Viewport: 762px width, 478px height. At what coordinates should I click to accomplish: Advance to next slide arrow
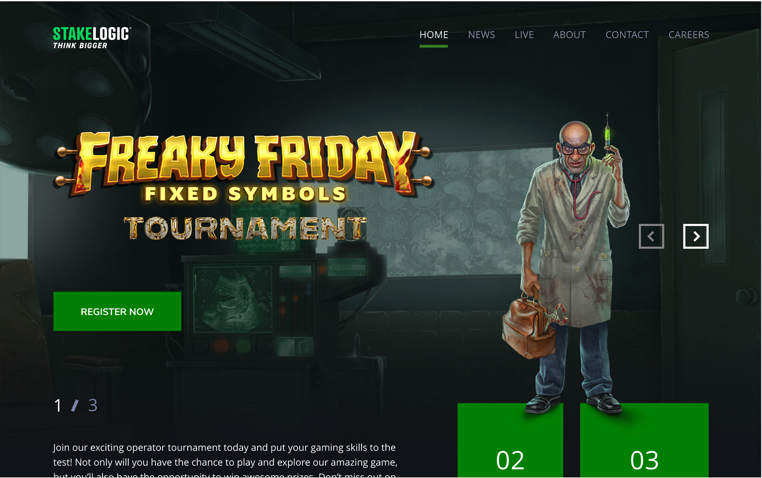[696, 236]
